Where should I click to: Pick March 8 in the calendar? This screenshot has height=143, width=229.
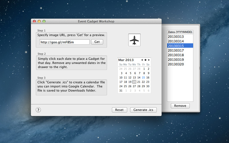pos(144,73)
